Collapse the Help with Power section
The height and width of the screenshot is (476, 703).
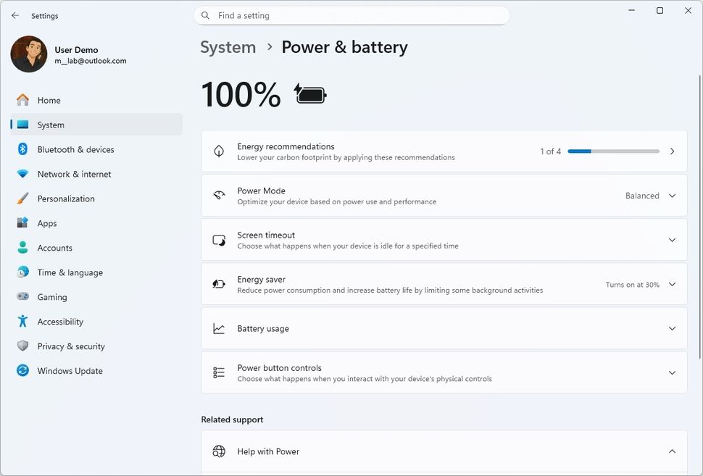(x=671, y=451)
